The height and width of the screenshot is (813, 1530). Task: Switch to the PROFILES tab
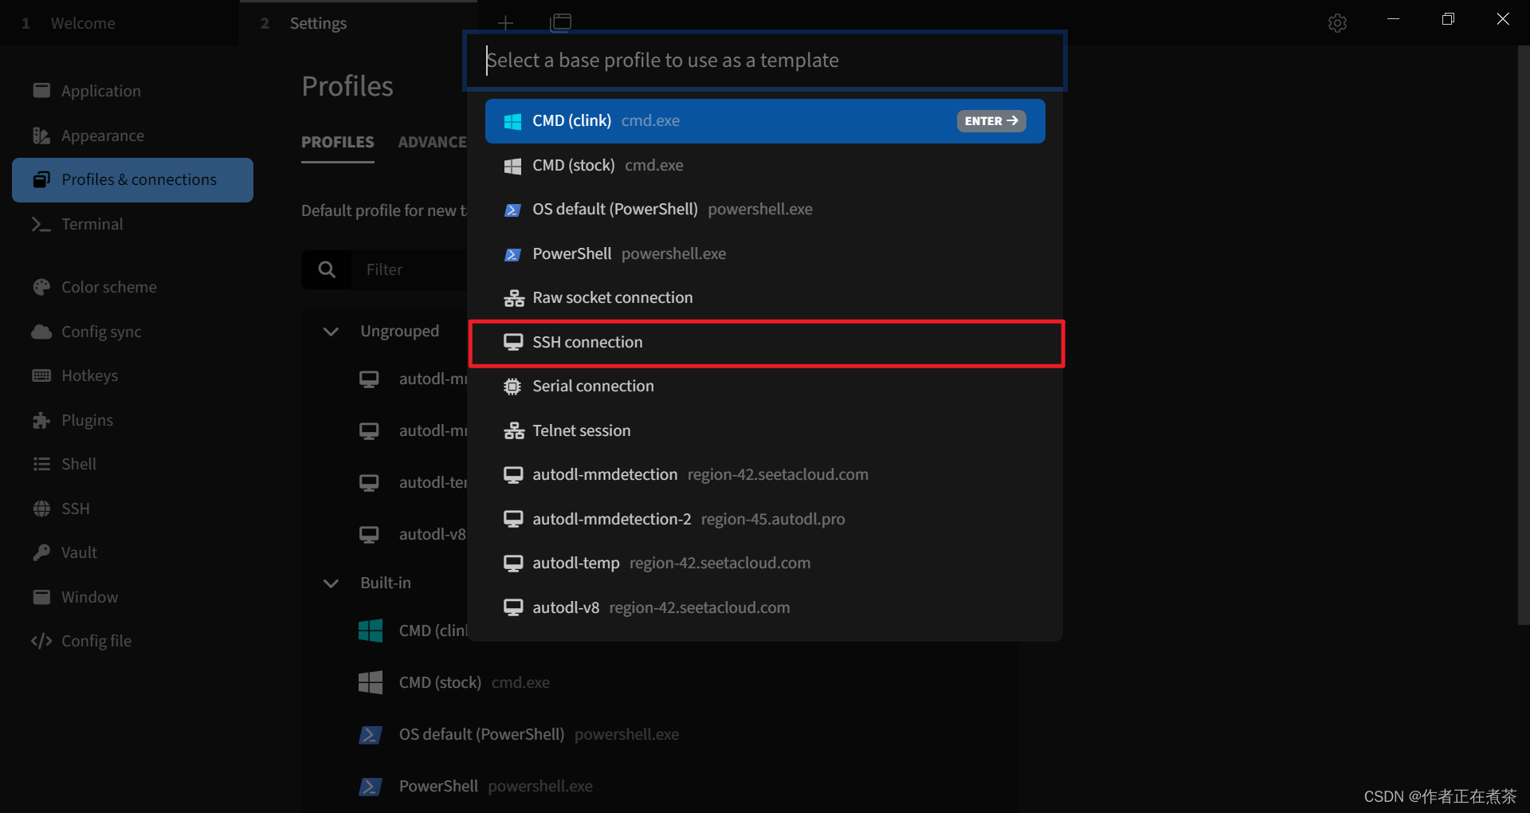pos(338,143)
